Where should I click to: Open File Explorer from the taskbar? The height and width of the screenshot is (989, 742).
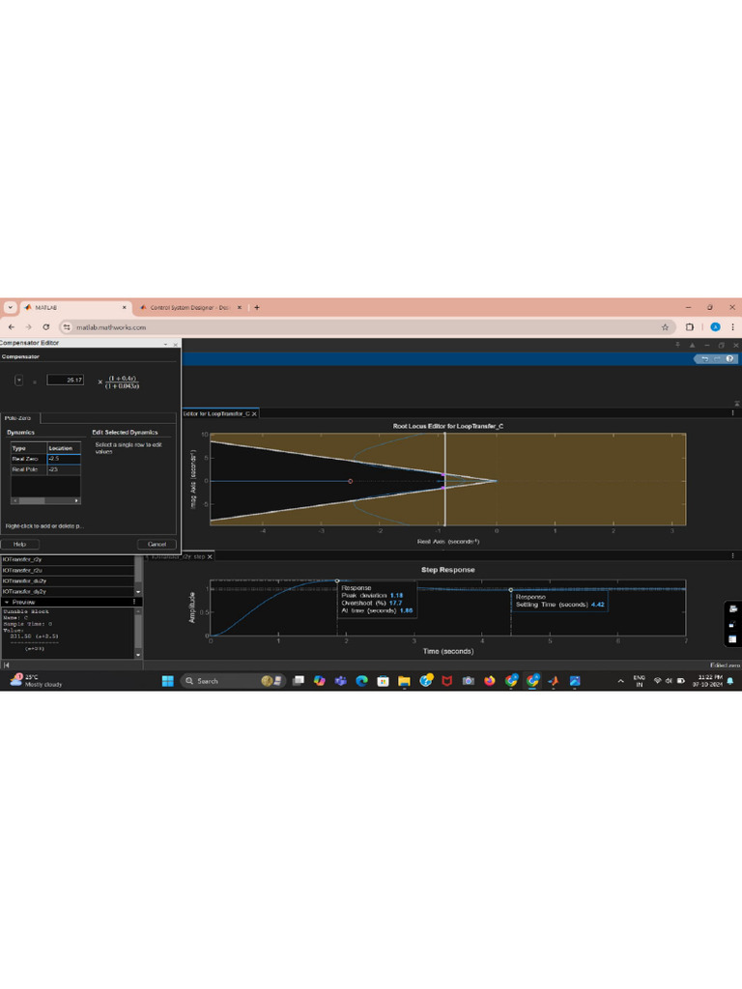tap(404, 681)
